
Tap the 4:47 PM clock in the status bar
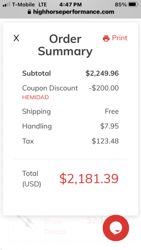coord(70,5)
